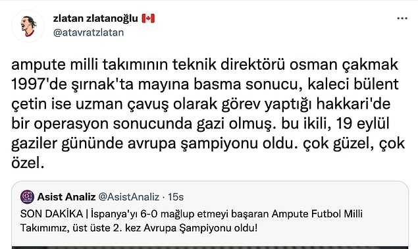Click the Canadian flag emoji beside the name
Viewport: 418px width, 249px height.
coord(148,18)
